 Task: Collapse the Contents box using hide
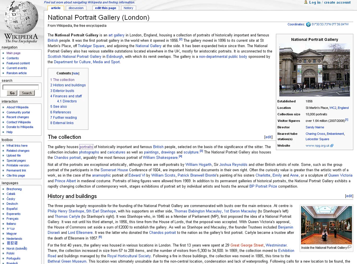click(x=75, y=73)
